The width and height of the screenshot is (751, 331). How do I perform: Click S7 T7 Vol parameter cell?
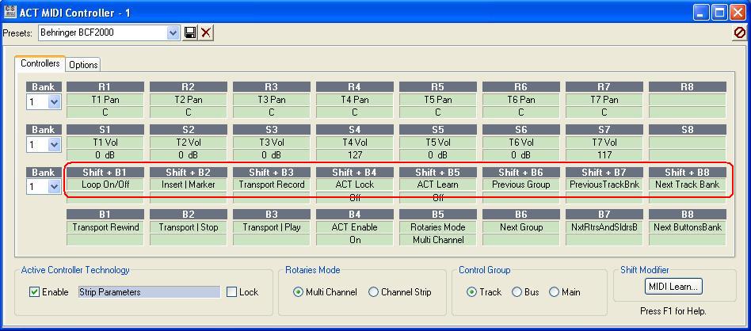604,143
